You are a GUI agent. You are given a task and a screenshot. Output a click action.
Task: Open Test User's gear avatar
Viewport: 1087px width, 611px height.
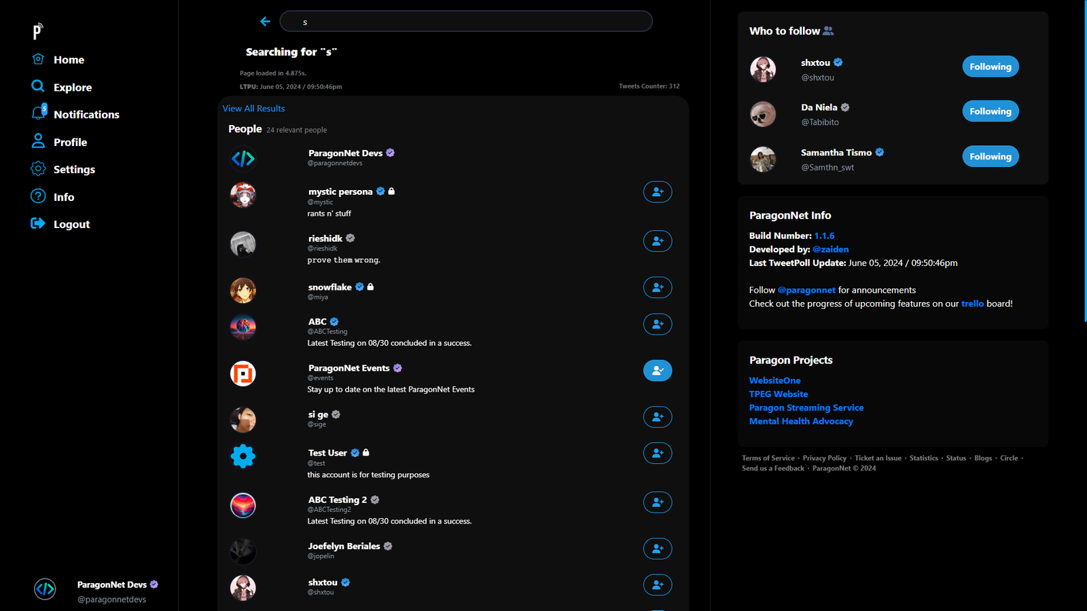[243, 456]
